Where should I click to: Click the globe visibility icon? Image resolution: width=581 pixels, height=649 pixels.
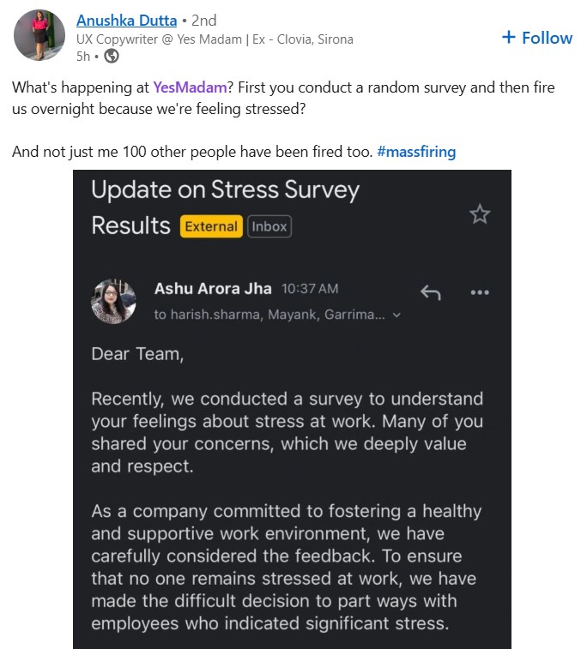point(112,57)
